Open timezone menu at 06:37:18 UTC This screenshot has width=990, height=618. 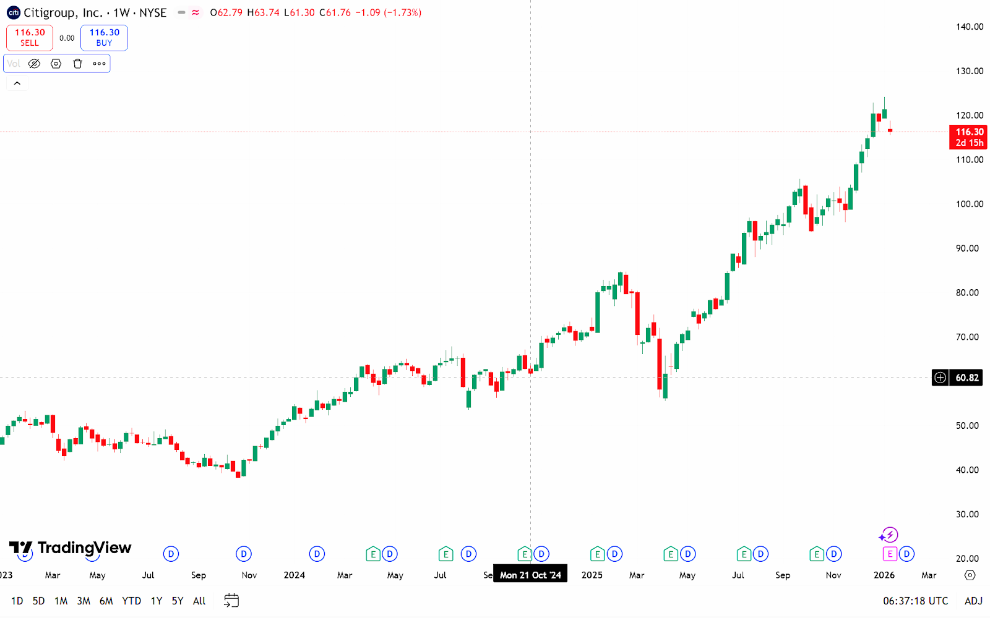click(x=915, y=601)
